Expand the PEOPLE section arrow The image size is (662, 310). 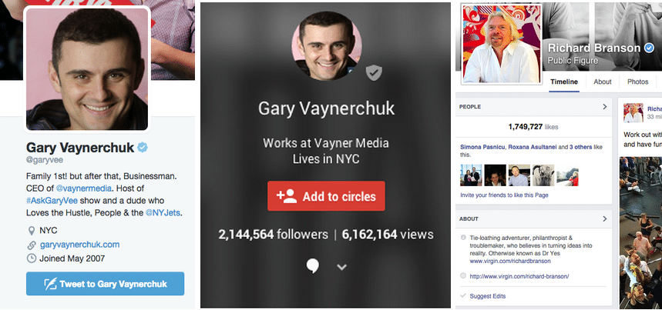pyautogui.click(x=604, y=107)
